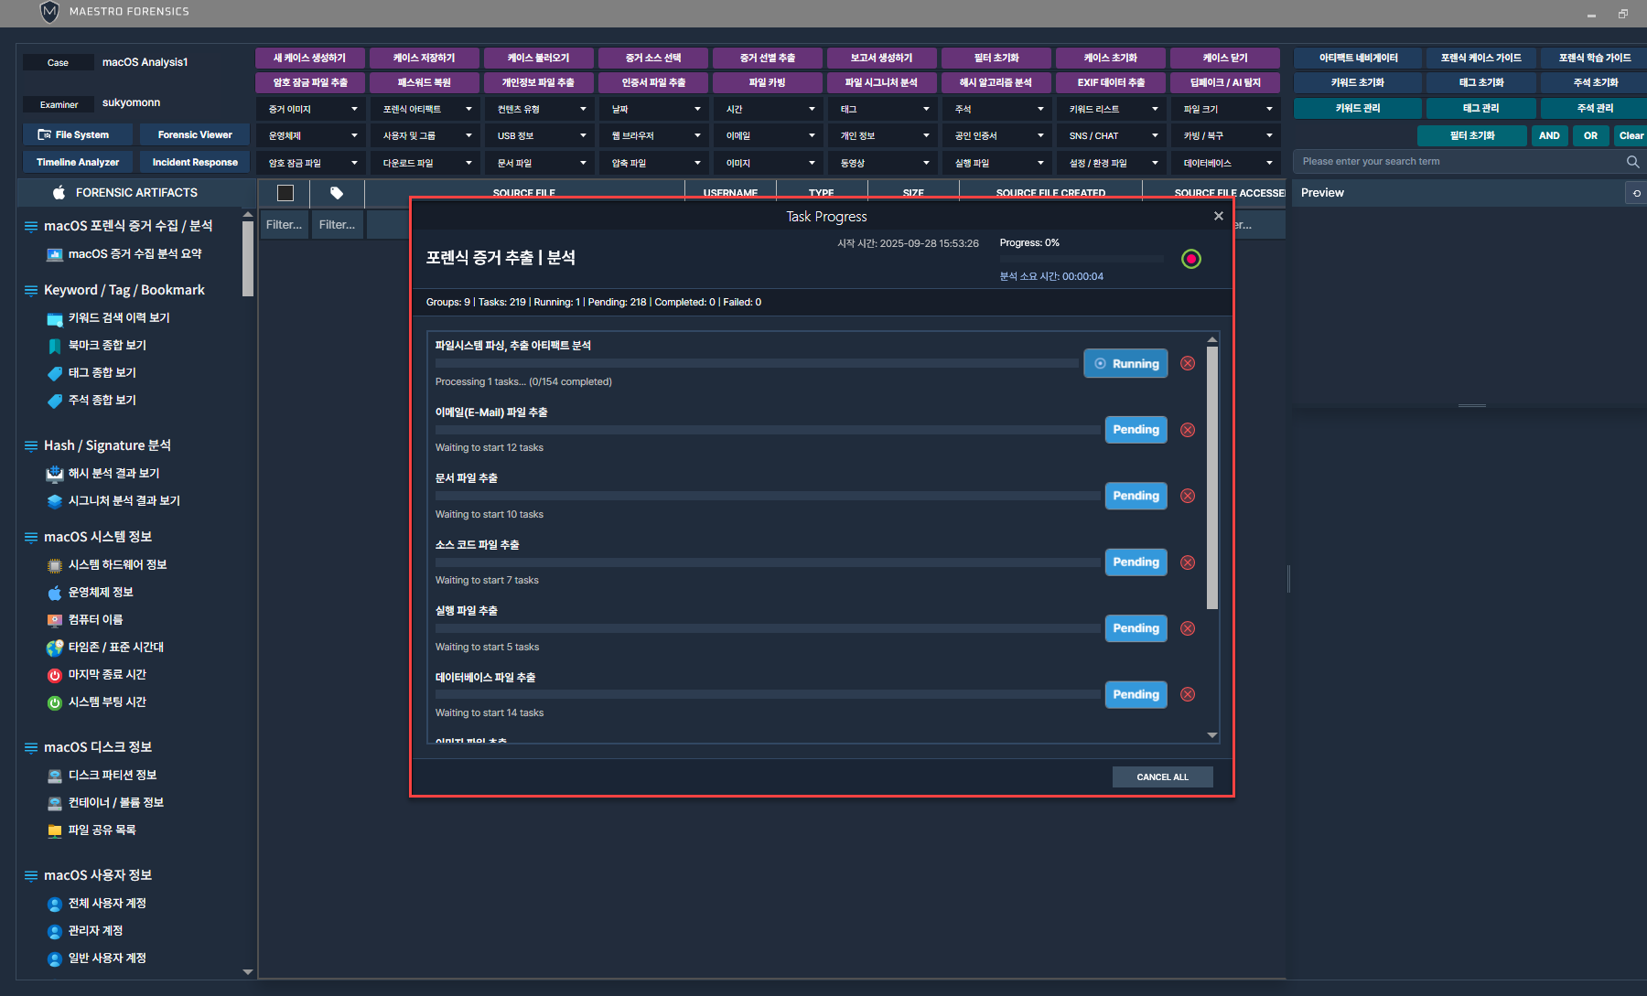Click the red cancel icon for 문서 파일 추출

click(1188, 496)
